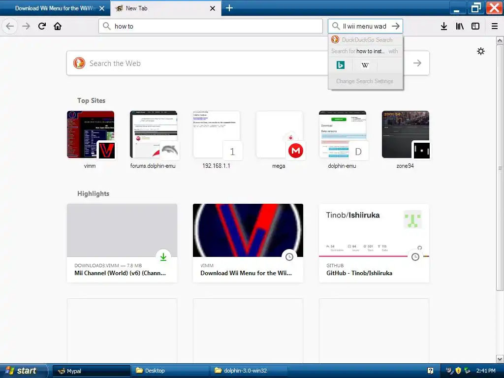Click the history clock badge on Vimm card
504x378 pixels.
point(289,256)
